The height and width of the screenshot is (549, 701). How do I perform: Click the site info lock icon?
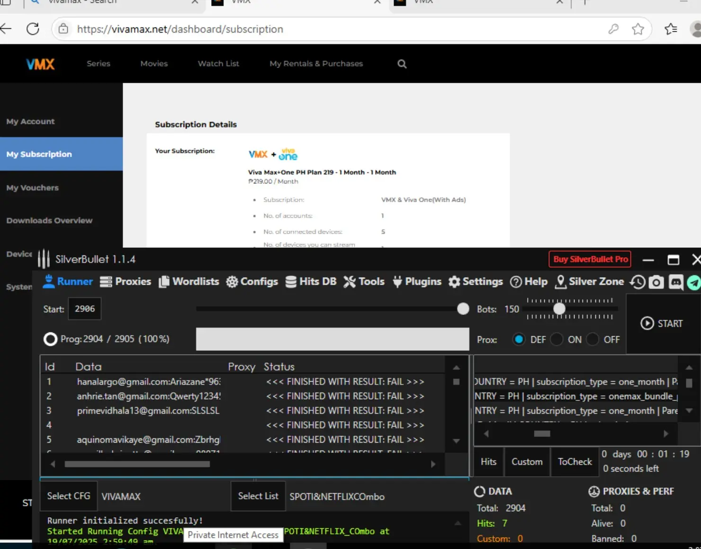63,29
